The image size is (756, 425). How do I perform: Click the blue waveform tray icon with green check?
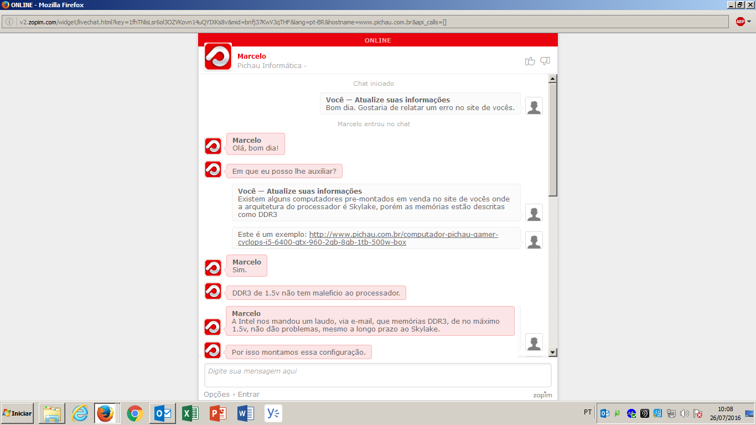pos(631,413)
